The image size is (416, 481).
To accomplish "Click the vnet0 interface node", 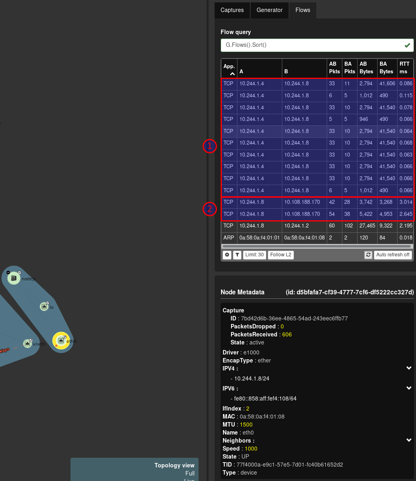I will click(x=27, y=343).
